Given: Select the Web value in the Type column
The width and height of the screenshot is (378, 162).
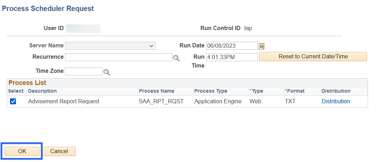Looking at the screenshot, I should point(255,102).
